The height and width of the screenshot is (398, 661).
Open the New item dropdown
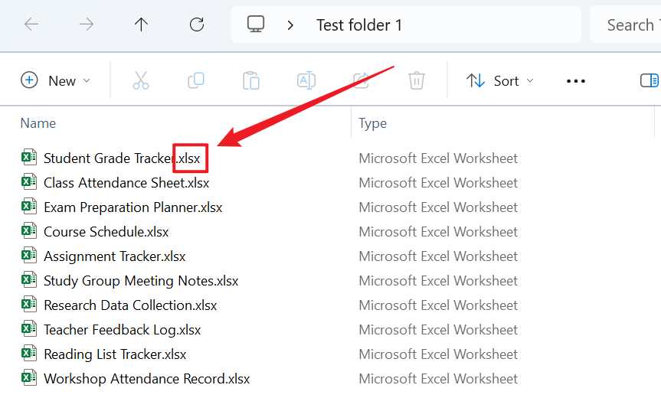55,81
